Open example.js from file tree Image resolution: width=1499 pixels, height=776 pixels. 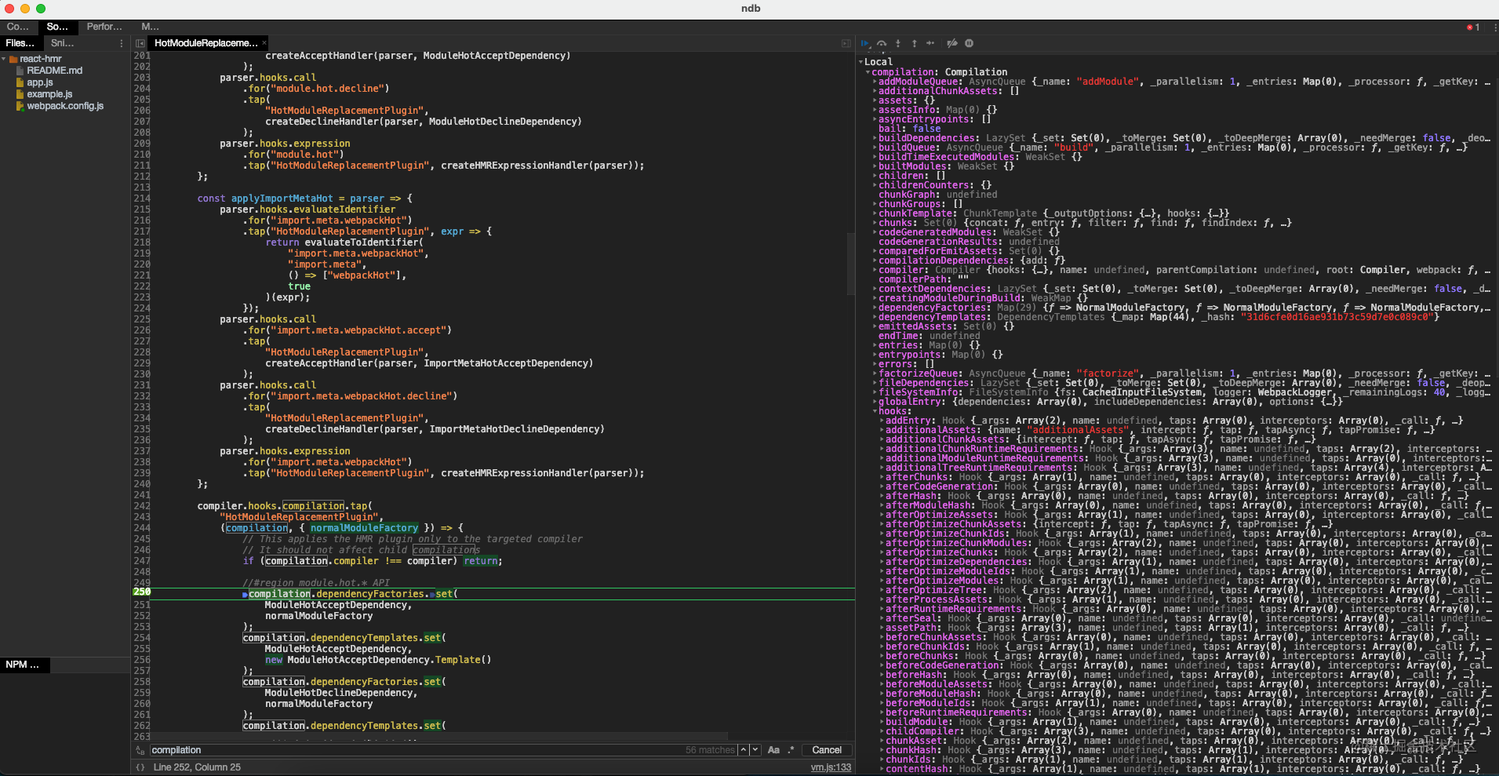pyautogui.click(x=49, y=94)
